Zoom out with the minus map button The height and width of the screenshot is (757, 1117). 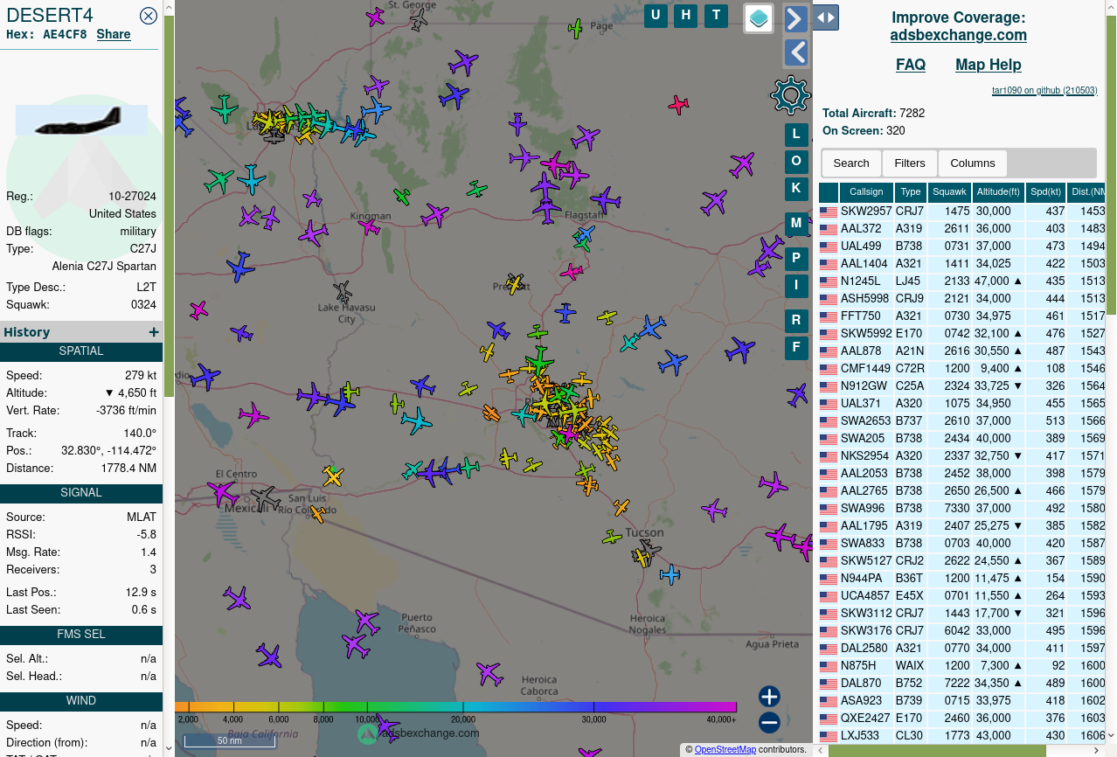coord(769,723)
